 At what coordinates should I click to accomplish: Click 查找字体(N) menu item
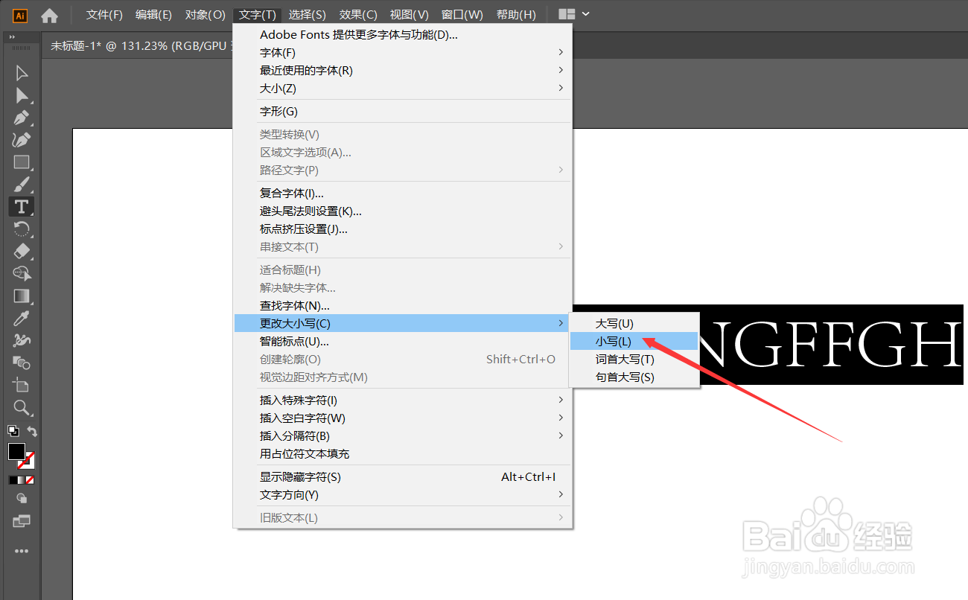(403, 305)
